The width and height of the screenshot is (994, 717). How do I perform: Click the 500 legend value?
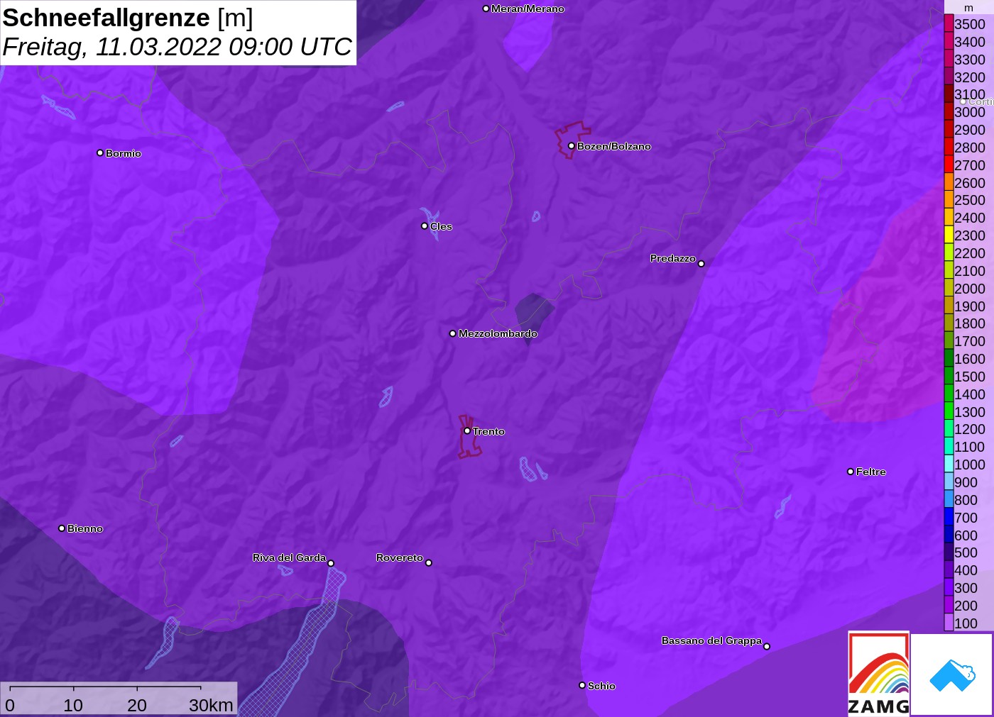pos(966,552)
